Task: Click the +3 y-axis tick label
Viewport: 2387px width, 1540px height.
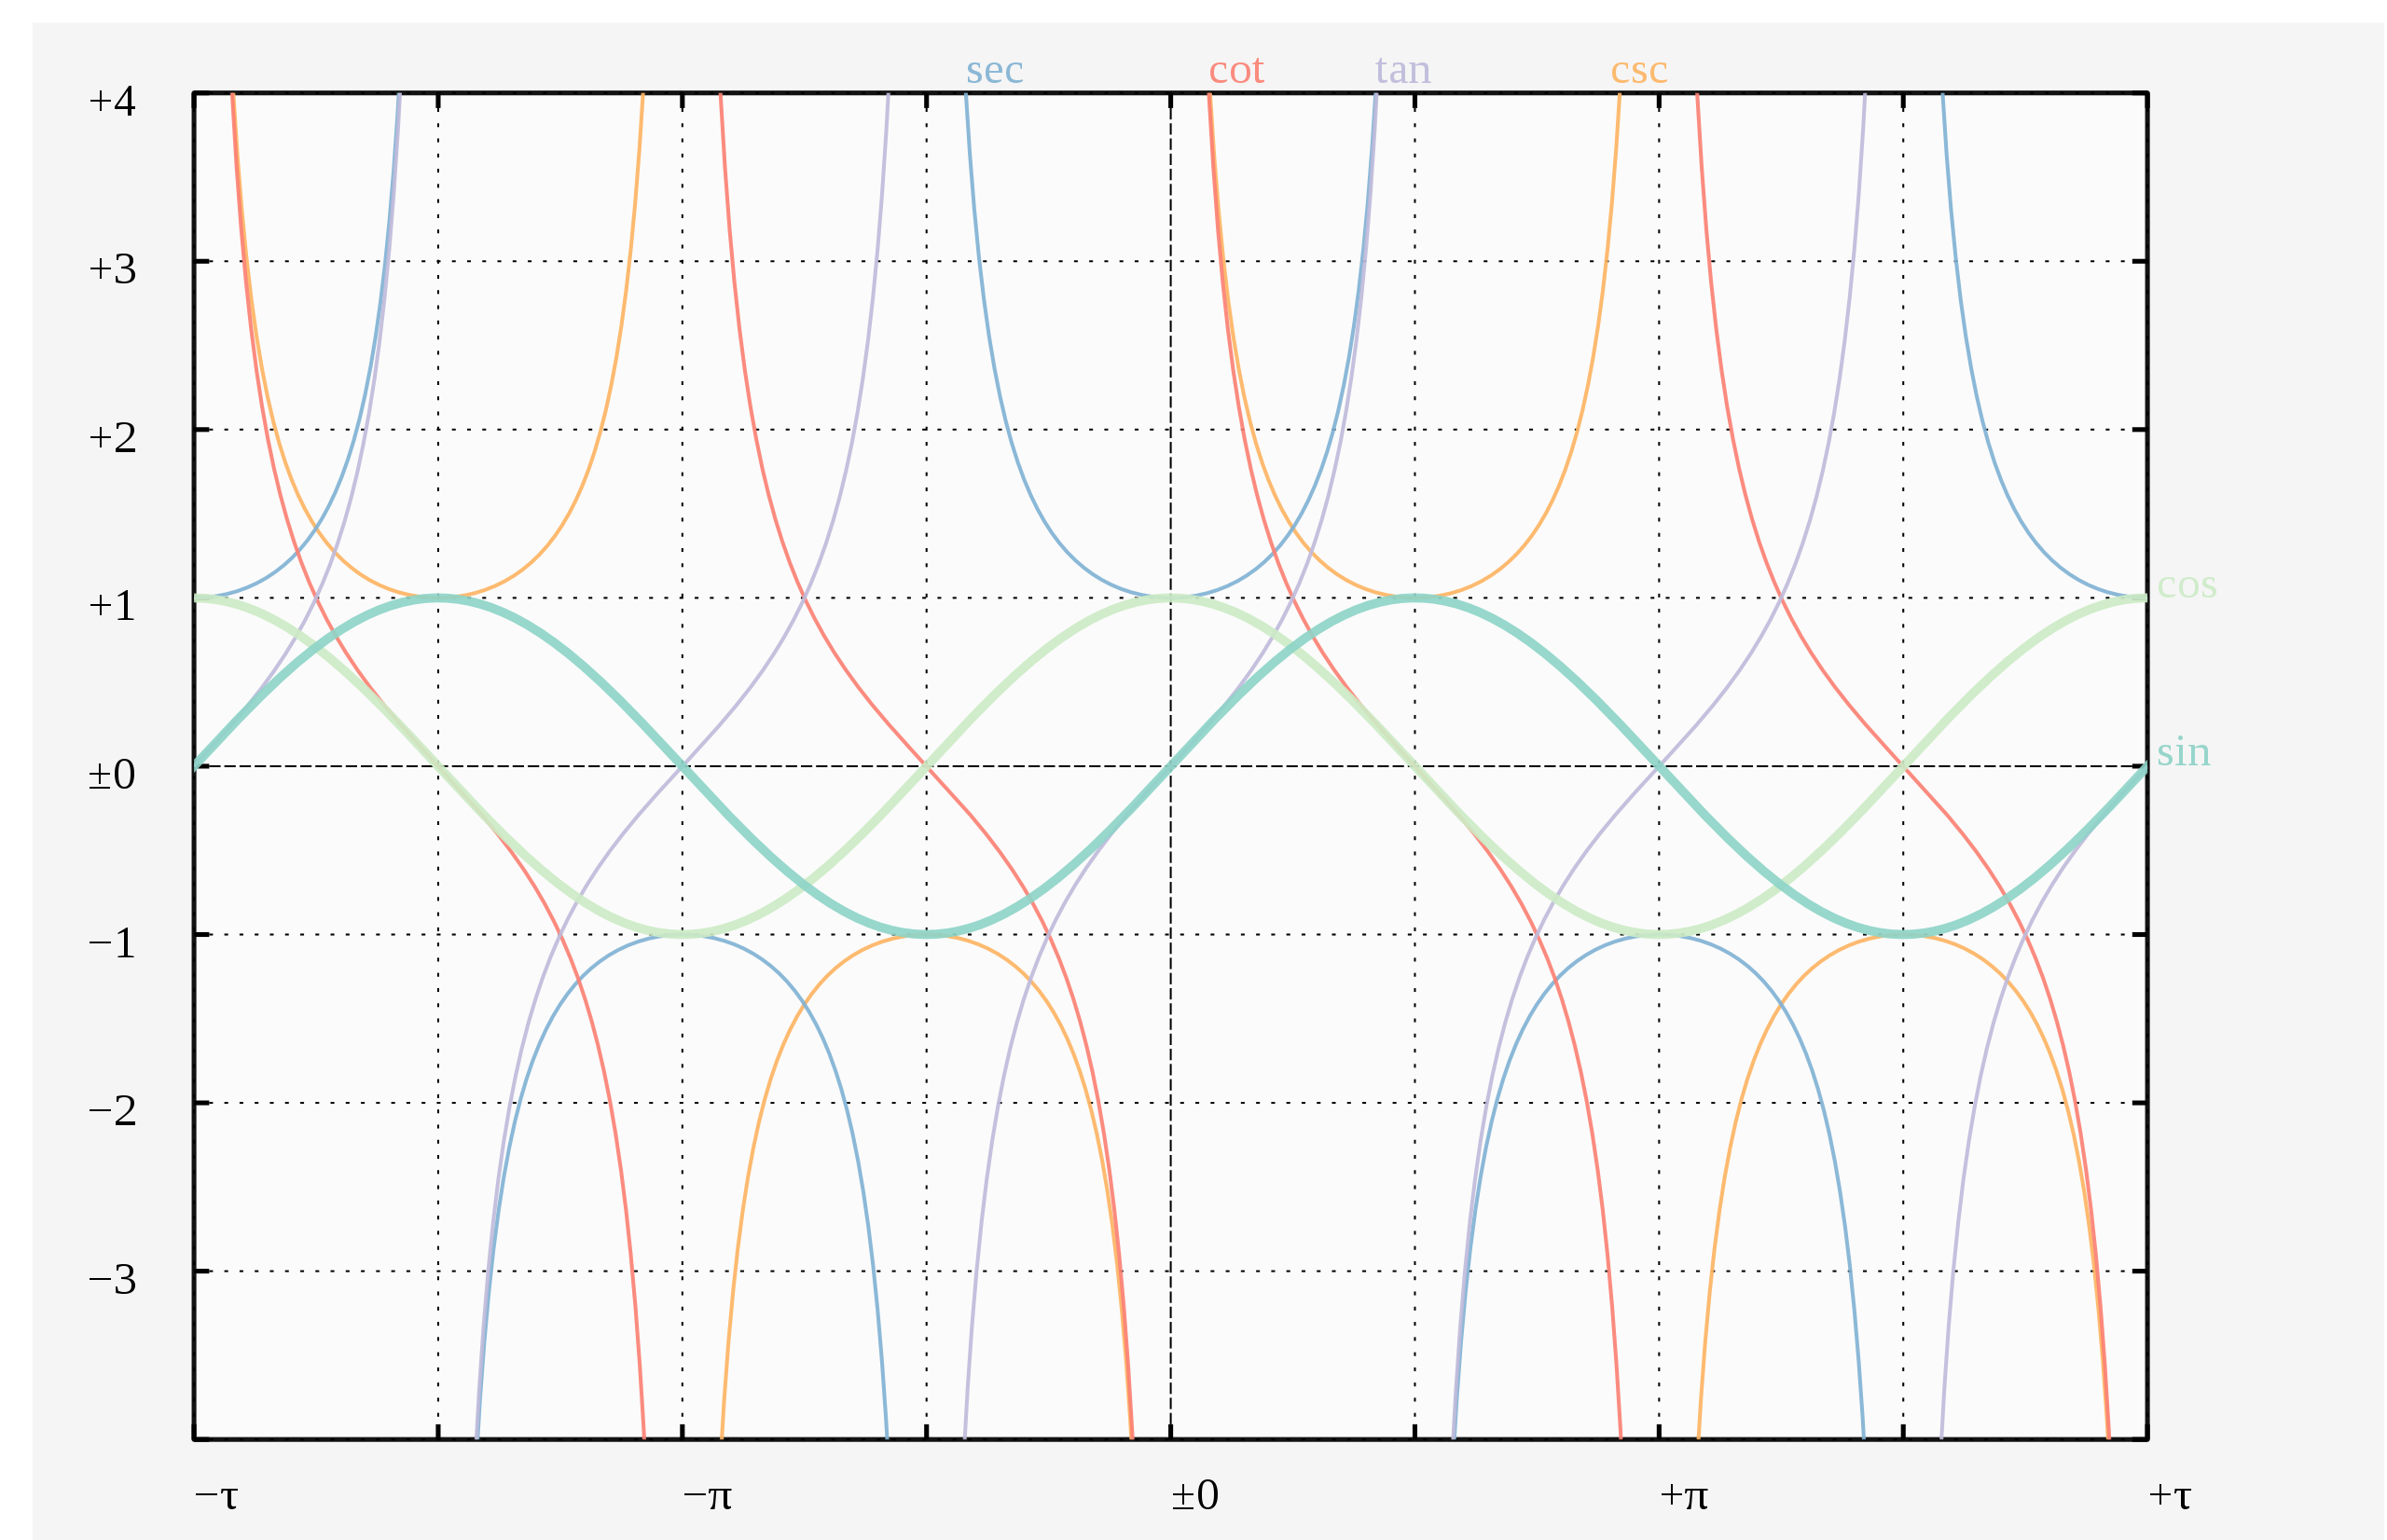Action: tap(112, 270)
